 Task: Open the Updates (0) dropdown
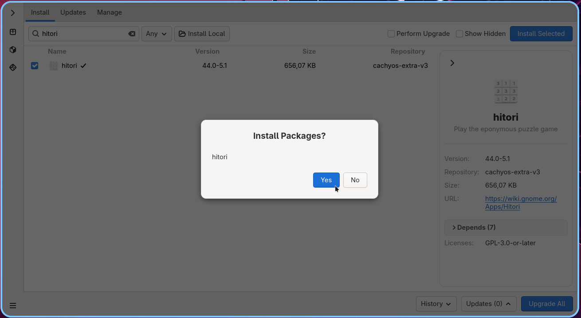tap(489, 304)
